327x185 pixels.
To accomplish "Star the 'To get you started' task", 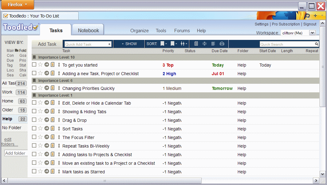I will click(40, 65).
